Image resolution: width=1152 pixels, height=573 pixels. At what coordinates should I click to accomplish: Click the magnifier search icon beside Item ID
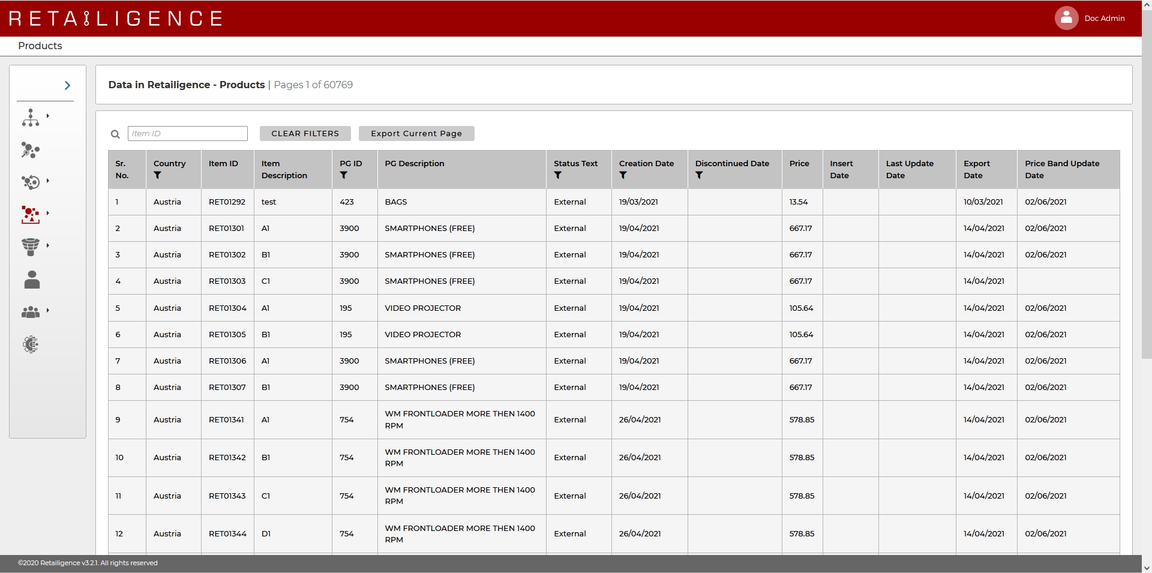click(x=115, y=134)
